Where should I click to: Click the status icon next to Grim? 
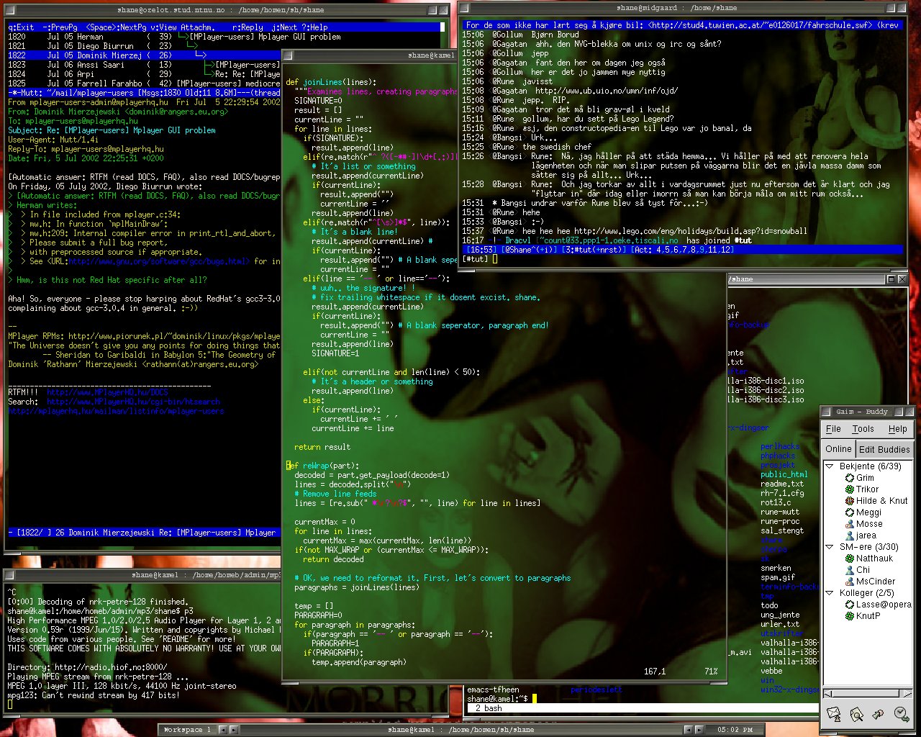point(850,478)
